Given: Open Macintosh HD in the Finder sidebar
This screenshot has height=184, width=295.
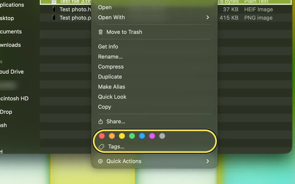Looking at the screenshot, I should [x=14, y=98].
